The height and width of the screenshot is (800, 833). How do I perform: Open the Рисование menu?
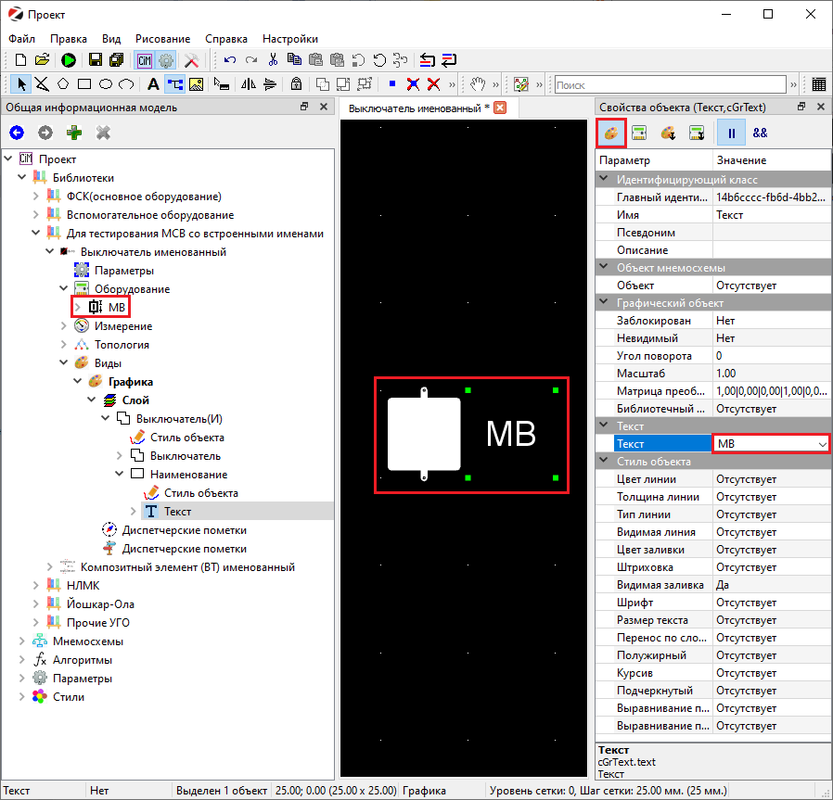pyautogui.click(x=162, y=39)
